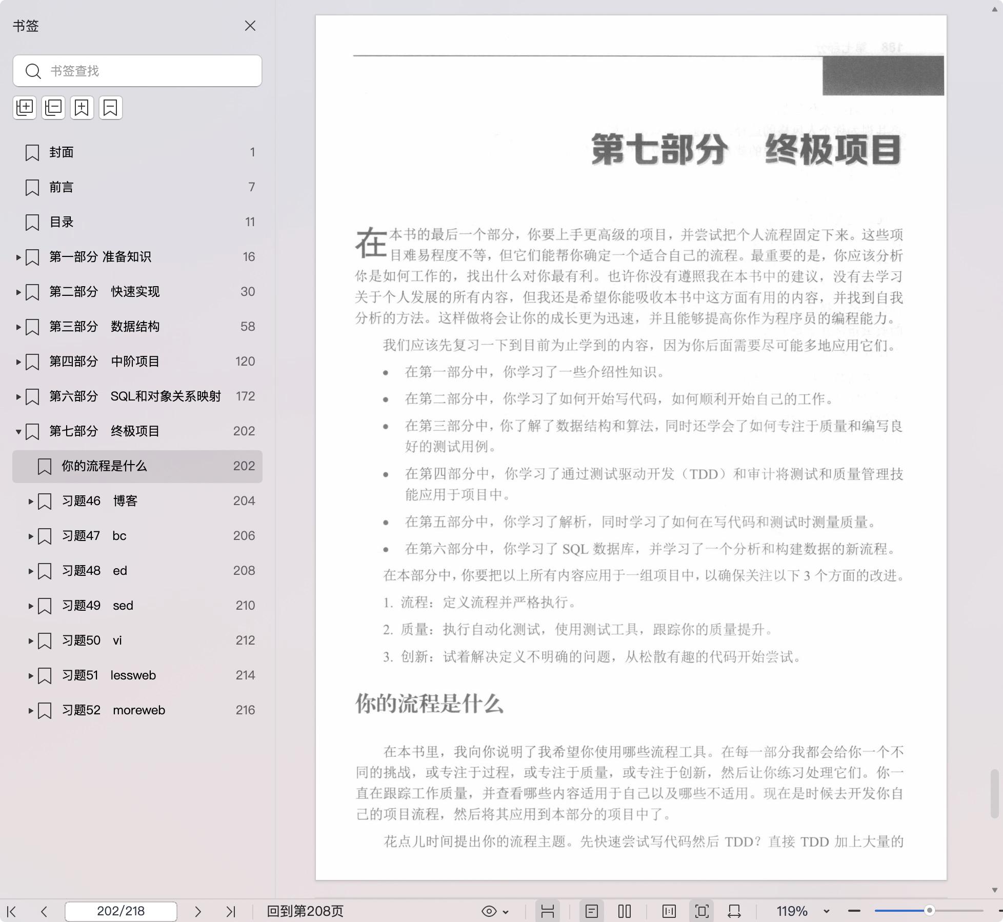
Task: Expand 习题48 ed arrow
Action: coord(31,571)
